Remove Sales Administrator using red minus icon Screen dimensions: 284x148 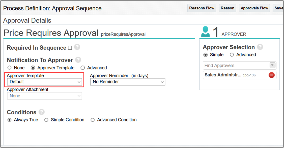tap(272, 75)
